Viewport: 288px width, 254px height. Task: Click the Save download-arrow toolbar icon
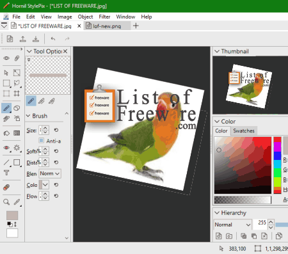click(36, 39)
